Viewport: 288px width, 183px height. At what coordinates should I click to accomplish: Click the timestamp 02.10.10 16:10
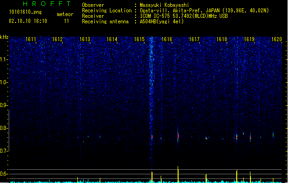[28, 21]
